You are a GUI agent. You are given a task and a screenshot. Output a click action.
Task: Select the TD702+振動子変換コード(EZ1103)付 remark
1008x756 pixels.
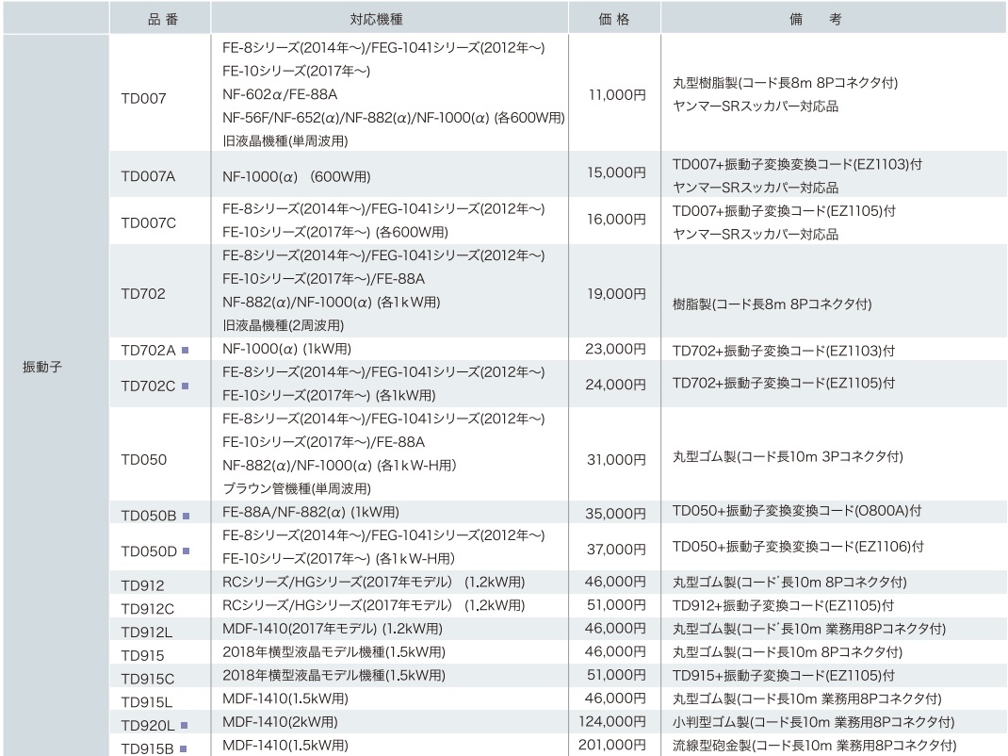[x=783, y=350]
